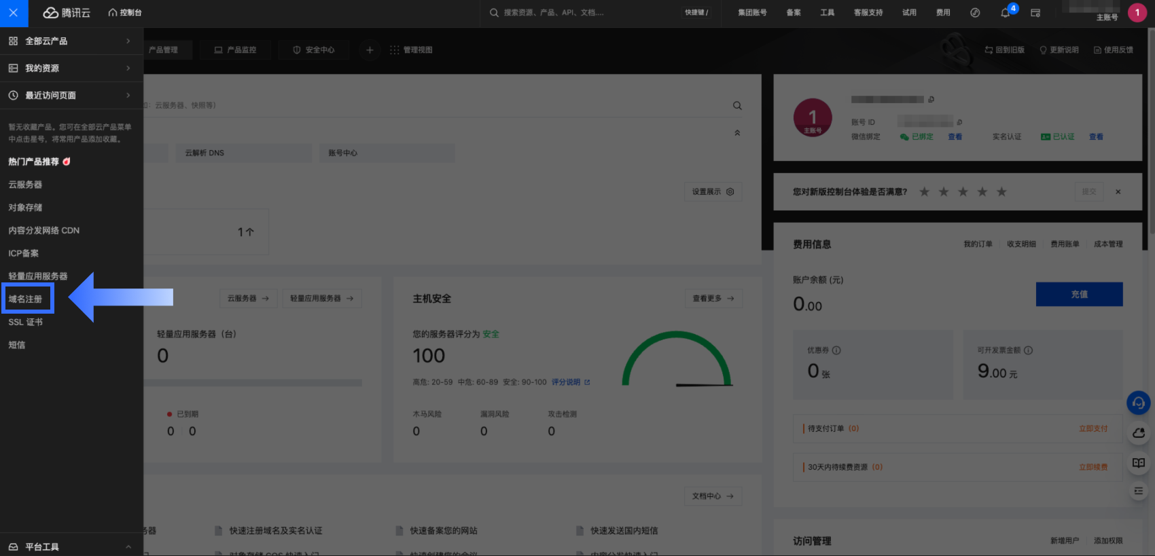Open the customer service headset floating button

(x=1139, y=403)
